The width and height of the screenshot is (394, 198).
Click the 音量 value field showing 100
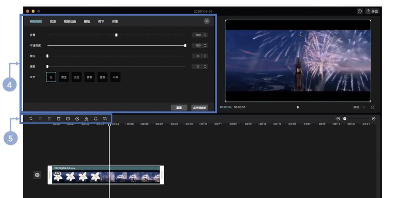point(200,35)
